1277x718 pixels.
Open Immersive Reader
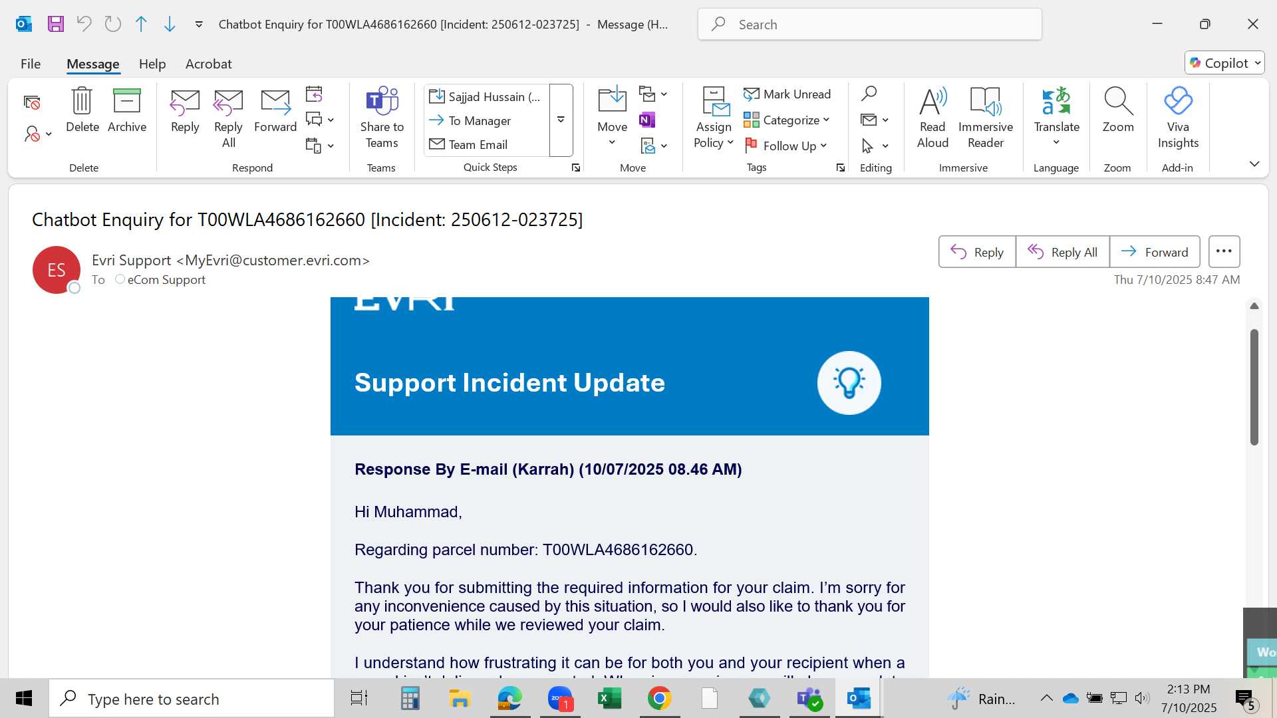[x=986, y=118]
